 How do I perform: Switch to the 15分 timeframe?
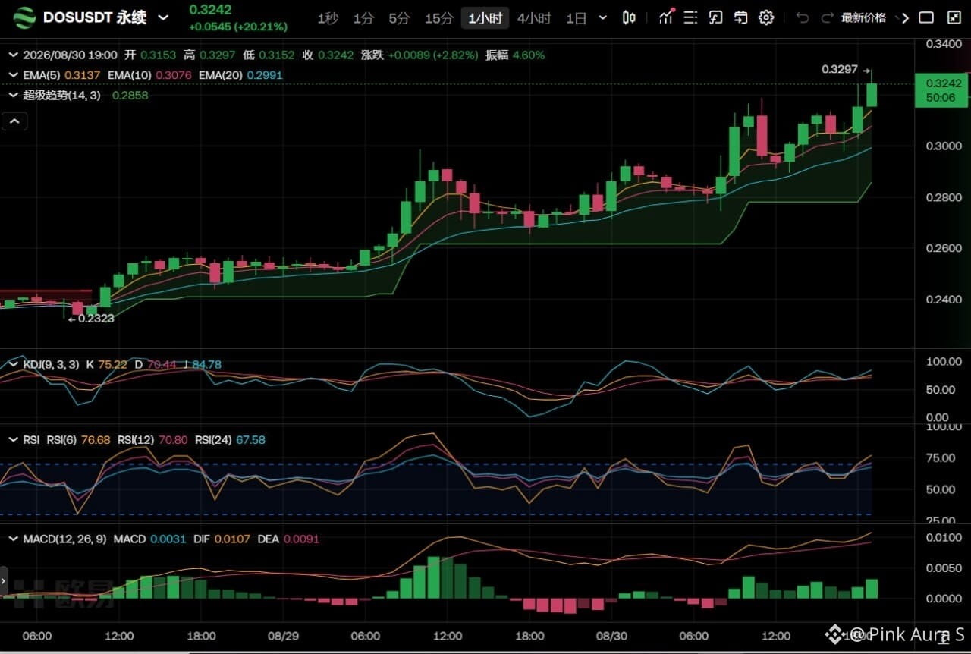point(438,18)
